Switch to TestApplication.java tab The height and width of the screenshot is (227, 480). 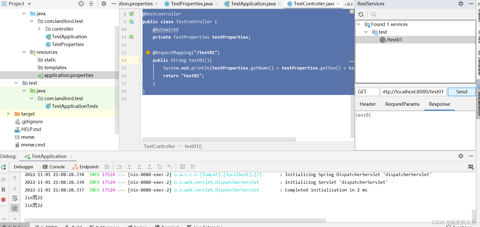(x=253, y=4)
